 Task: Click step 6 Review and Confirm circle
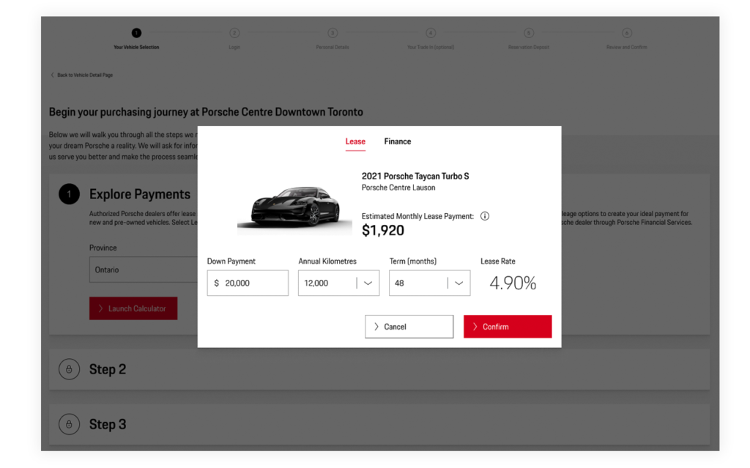click(627, 33)
